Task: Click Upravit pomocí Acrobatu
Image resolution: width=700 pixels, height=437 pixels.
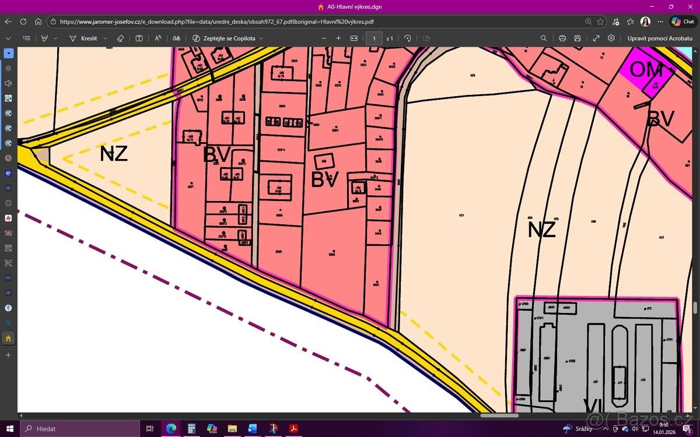Action: pos(660,38)
